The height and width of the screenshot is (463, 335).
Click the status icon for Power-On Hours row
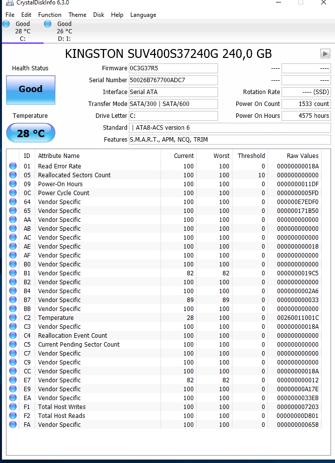click(13, 184)
